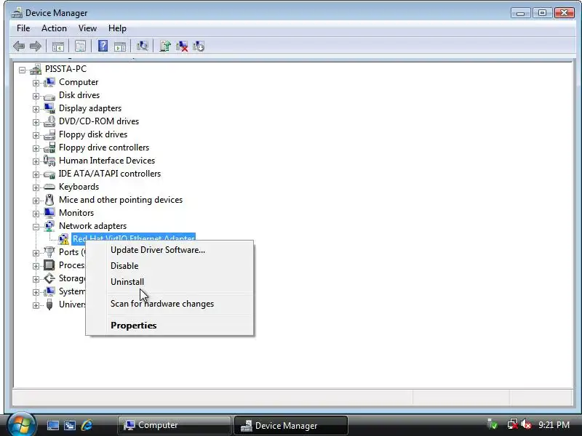Open the blue Help toolbar icon
582x436 pixels.
pos(103,46)
